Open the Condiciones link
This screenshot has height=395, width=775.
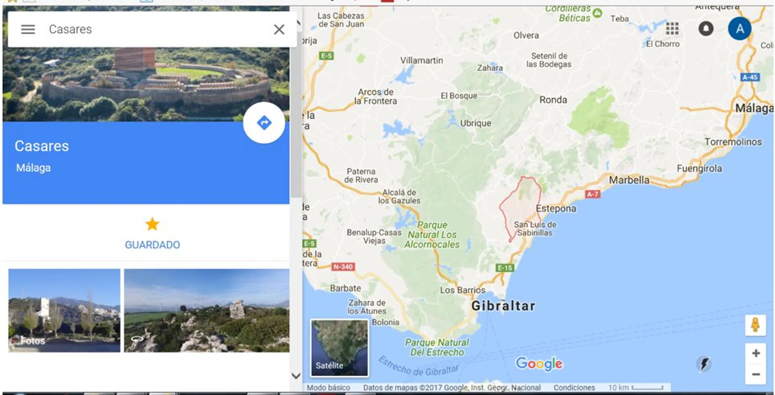point(574,387)
